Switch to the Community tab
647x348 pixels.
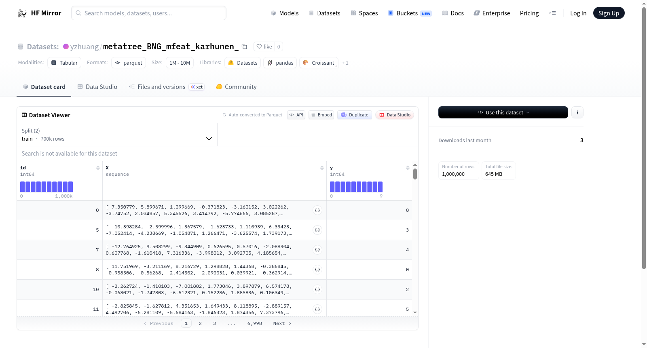pyautogui.click(x=236, y=86)
